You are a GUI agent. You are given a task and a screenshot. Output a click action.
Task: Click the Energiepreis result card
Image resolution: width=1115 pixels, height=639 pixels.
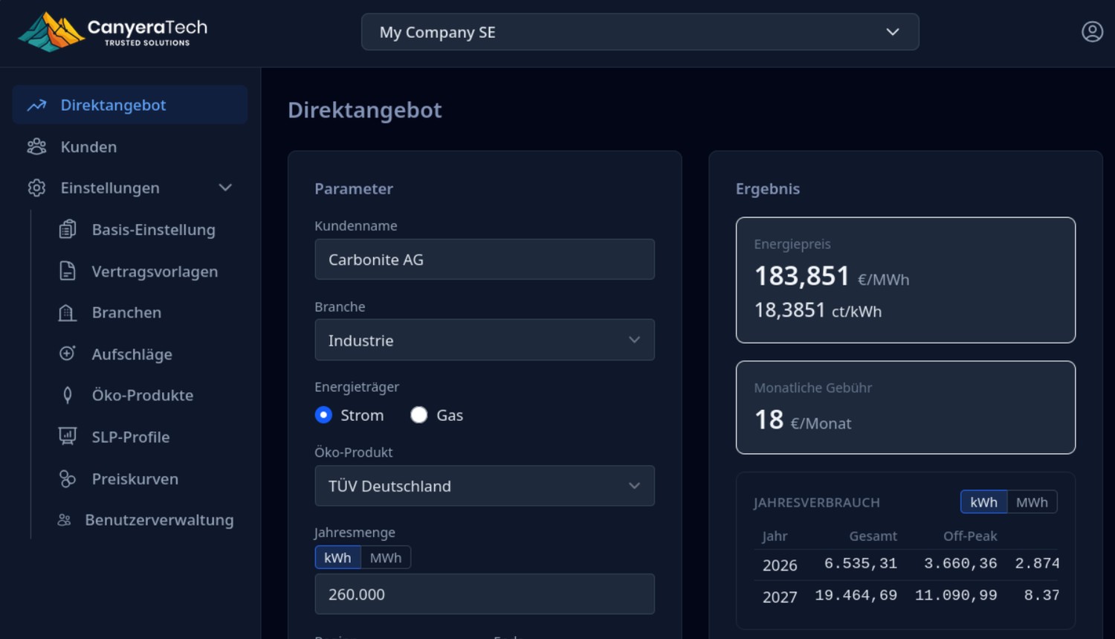click(905, 280)
